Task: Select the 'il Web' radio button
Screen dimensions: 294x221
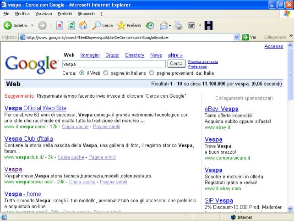Action: click(x=82, y=73)
